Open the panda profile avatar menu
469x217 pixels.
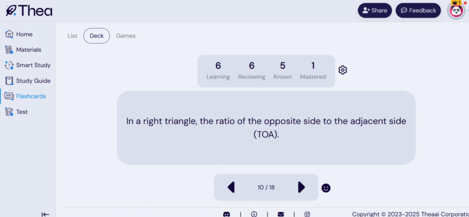coord(456,11)
